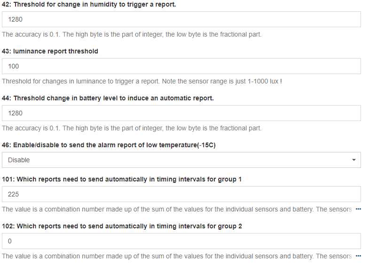Expand truncated description for group 2 reports
Image resolution: width=369 pixels, height=264 pixels.
pos(358,256)
